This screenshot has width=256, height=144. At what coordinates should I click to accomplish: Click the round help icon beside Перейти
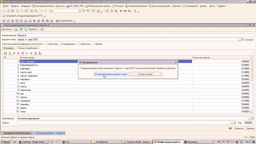point(42,29)
